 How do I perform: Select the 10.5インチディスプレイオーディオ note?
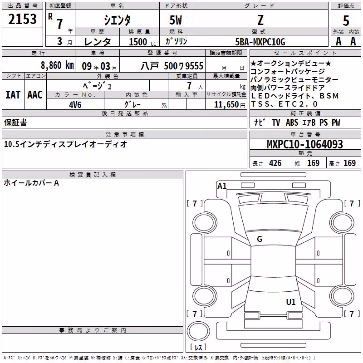tap(65, 144)
